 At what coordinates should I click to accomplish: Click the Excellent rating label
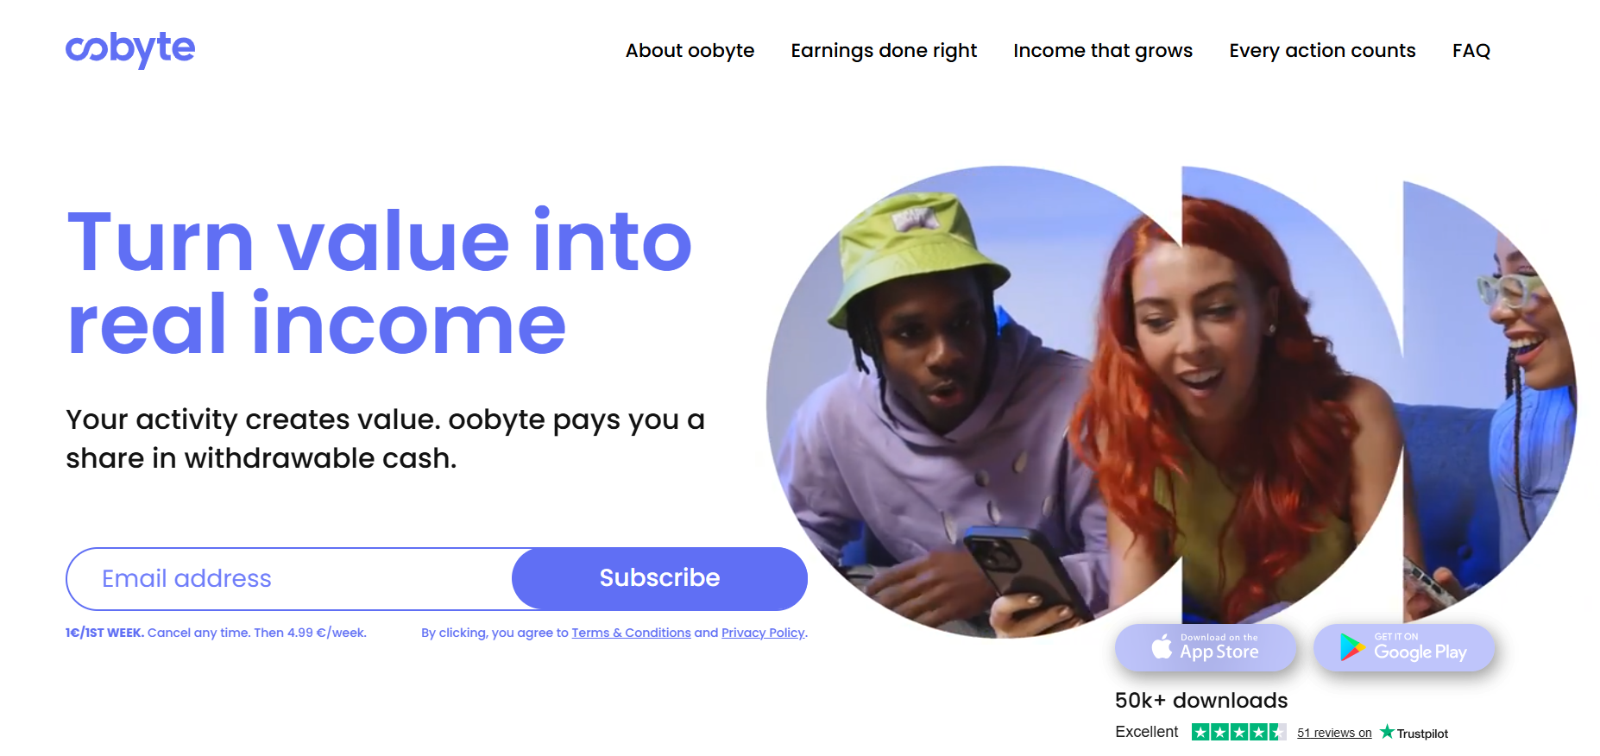[1146, 732]
